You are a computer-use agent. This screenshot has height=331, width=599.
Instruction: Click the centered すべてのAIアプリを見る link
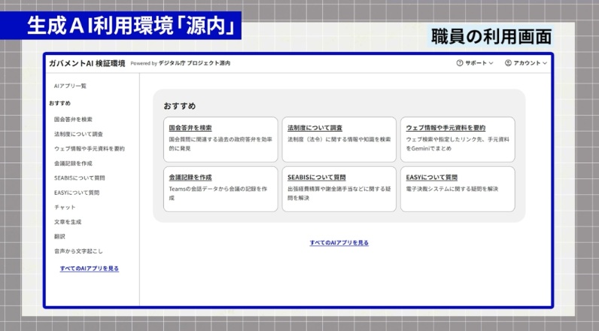pos(339,242)
